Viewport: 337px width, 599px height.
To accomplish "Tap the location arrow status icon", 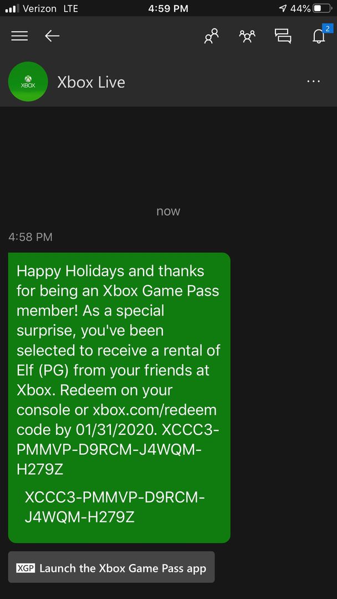I will click(x=283, y=8).
